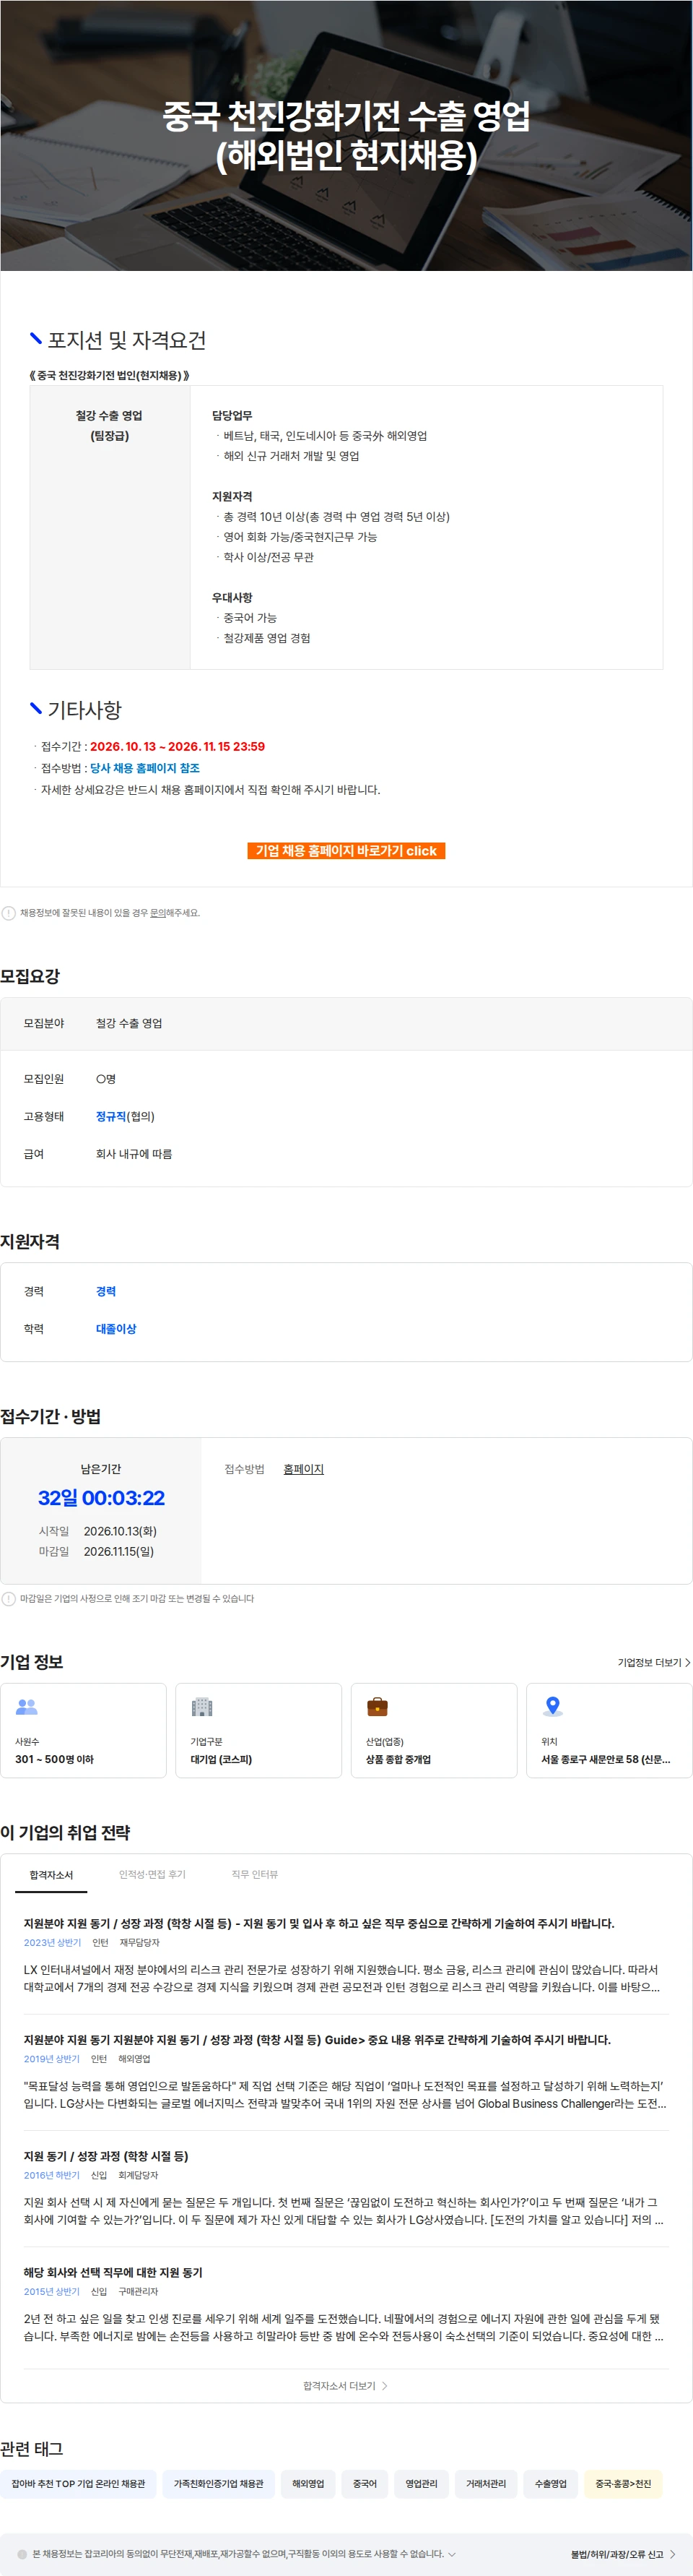693x2576 pixels.
Task: Click the 32일 00:03:22 remaining time counter
Action: (101, 1497)
